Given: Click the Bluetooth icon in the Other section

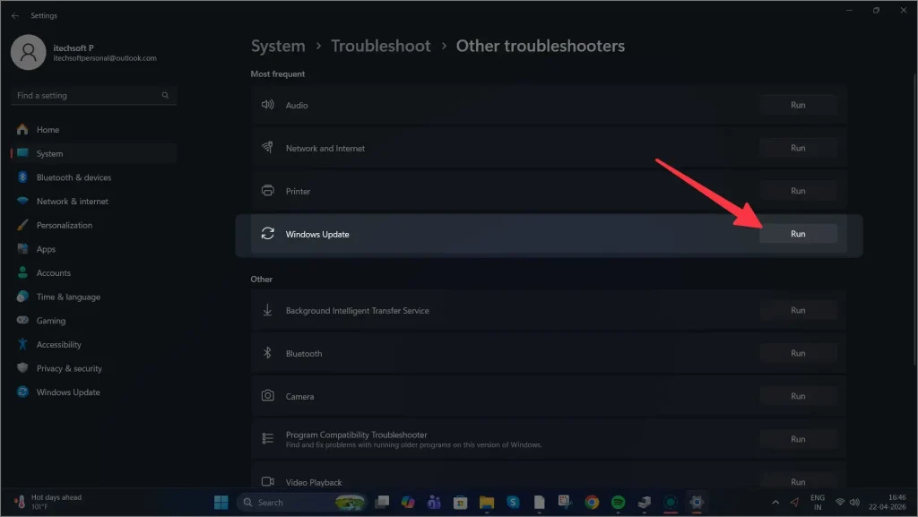Looking at the screenshot, I should click(x=266, y=353).
